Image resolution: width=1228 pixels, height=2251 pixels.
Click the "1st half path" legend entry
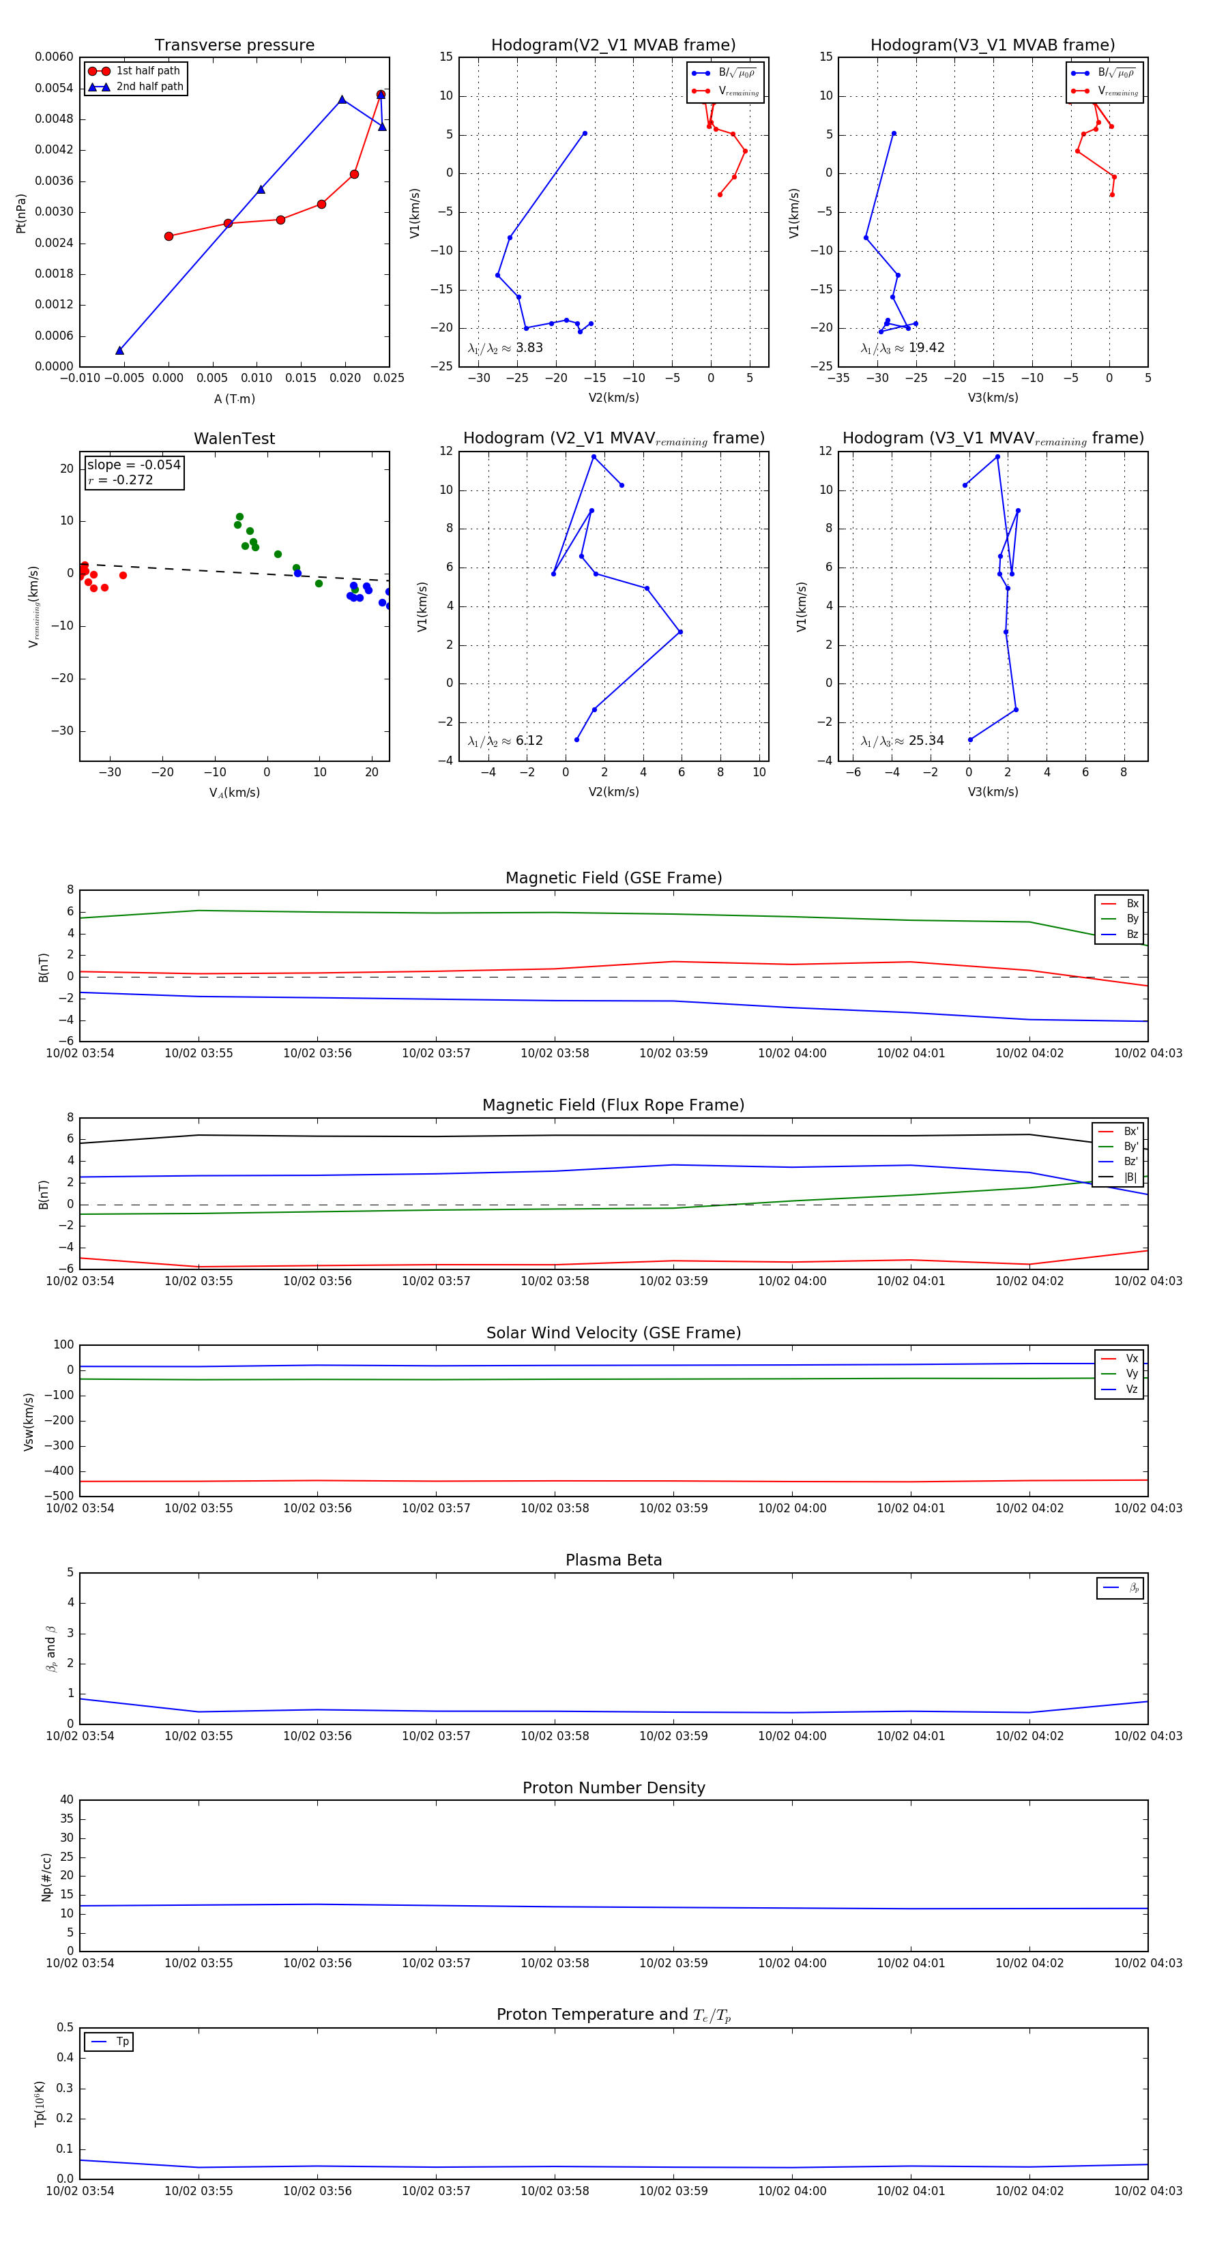(x=134, y=71)
